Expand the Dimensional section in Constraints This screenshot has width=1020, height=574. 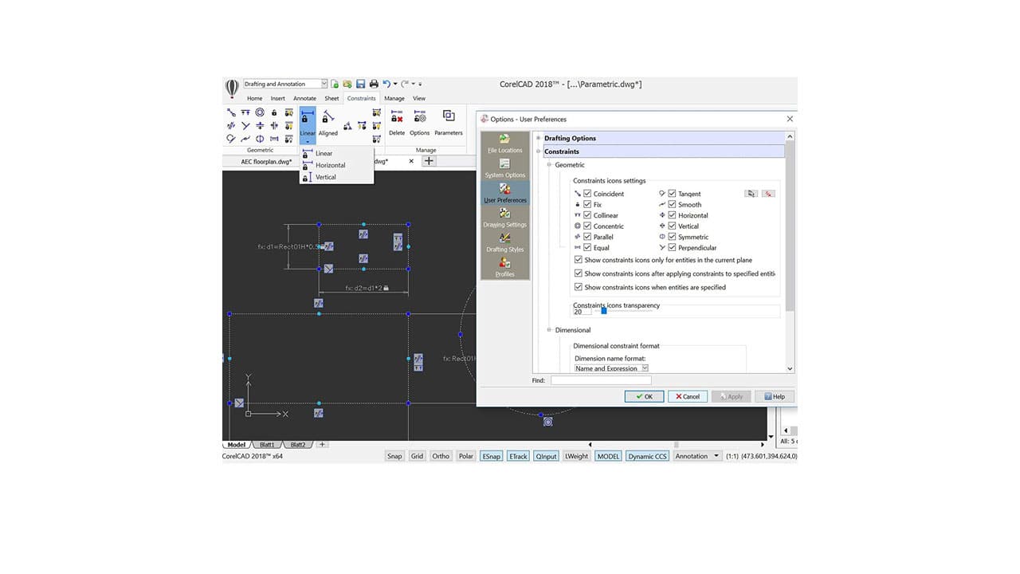[548, 329]
